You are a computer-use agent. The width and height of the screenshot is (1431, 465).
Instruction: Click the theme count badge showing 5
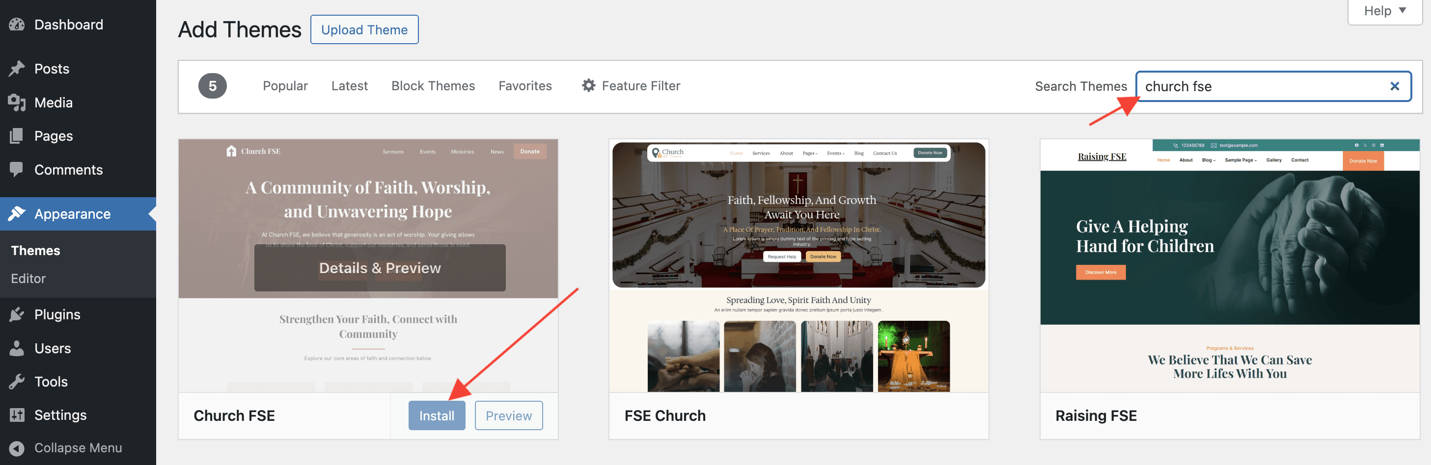click(212, 86)
